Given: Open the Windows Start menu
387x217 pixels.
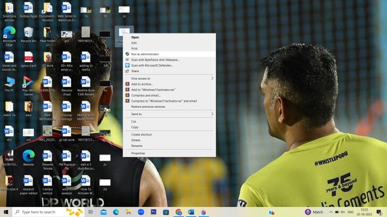Looking at the screenshot, I should [6, 212].
